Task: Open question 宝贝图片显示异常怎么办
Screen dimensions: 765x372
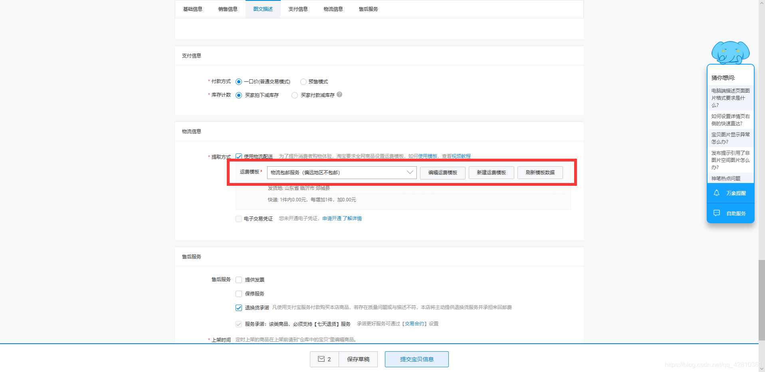Action: 730,138
